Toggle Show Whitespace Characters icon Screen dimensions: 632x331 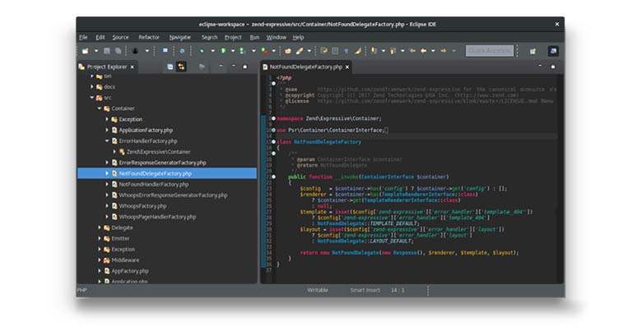[x=346, y=51]
